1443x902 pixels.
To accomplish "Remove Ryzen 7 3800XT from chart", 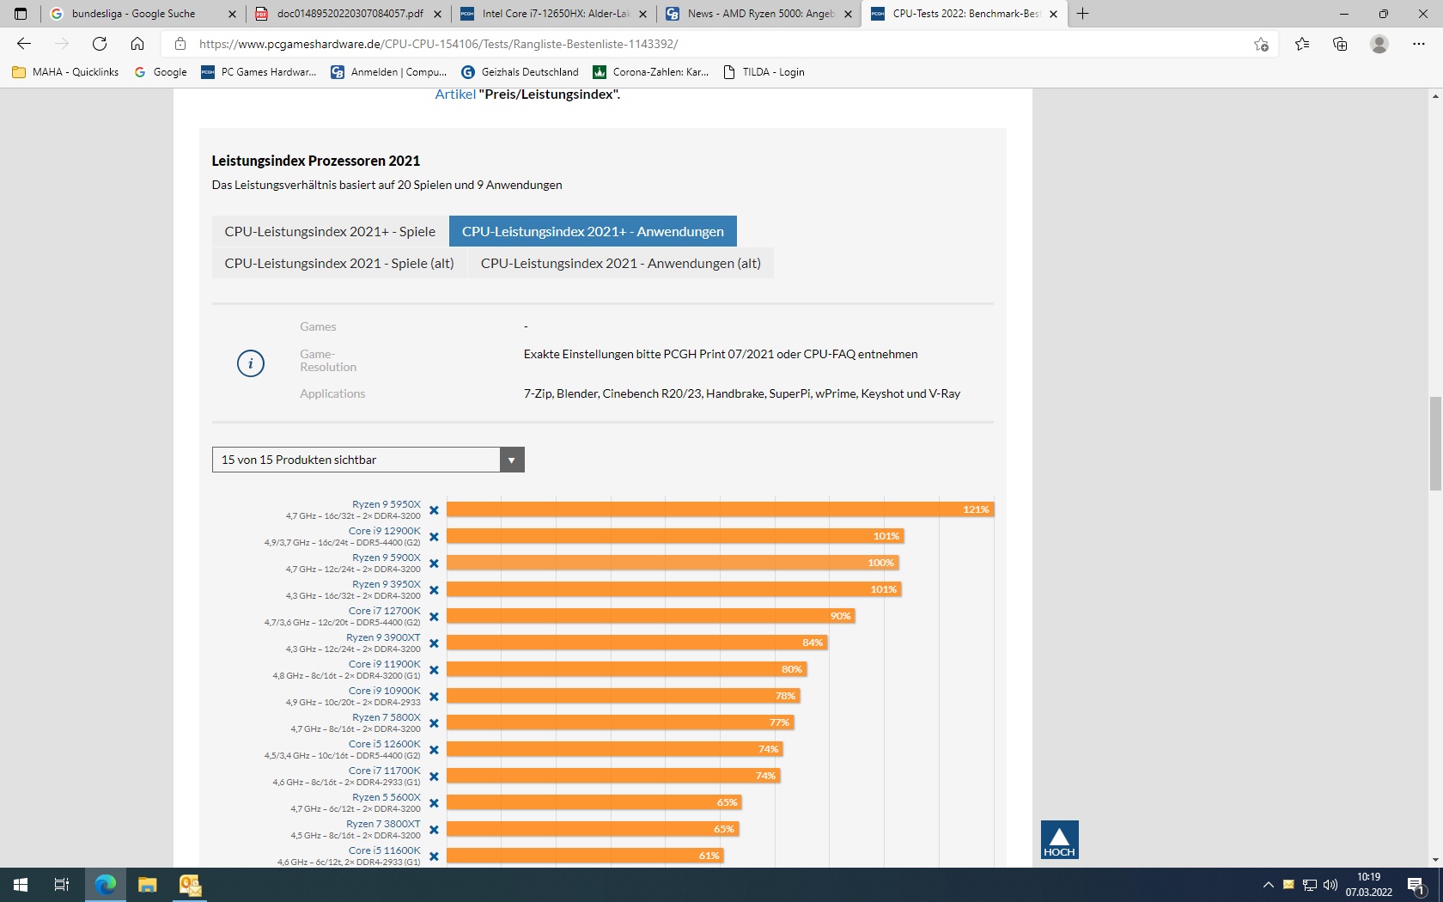I will 434,830.
